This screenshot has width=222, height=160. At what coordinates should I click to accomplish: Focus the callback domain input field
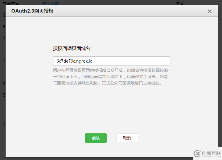[x=112, y=61]
